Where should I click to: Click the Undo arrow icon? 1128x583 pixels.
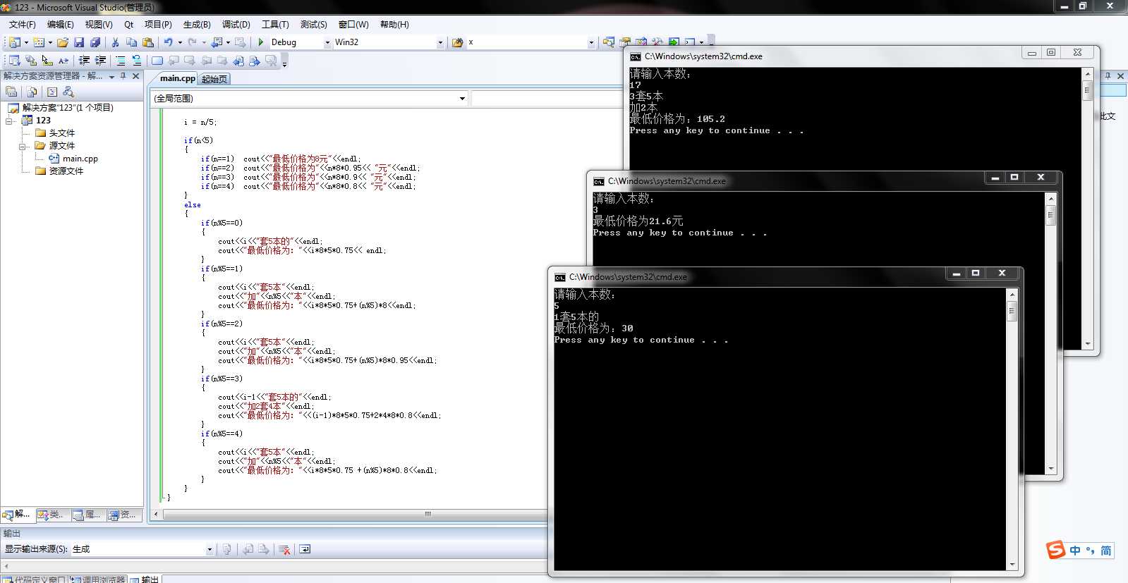click(x=168, y=42)
